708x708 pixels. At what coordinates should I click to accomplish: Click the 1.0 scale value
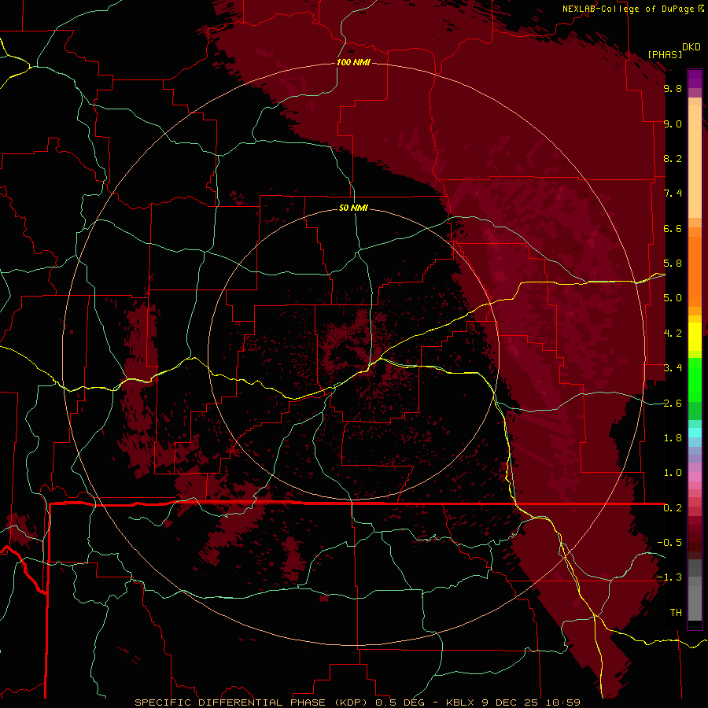673,473
